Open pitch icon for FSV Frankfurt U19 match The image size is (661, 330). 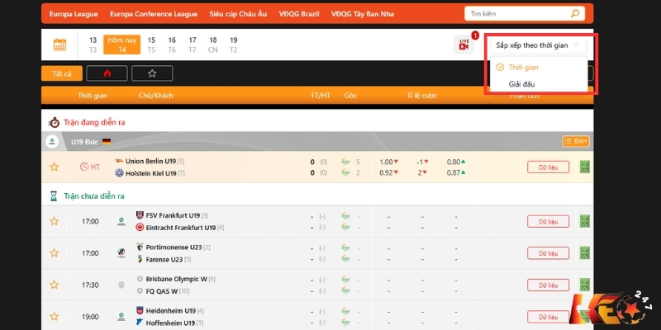tap(585, 221)
